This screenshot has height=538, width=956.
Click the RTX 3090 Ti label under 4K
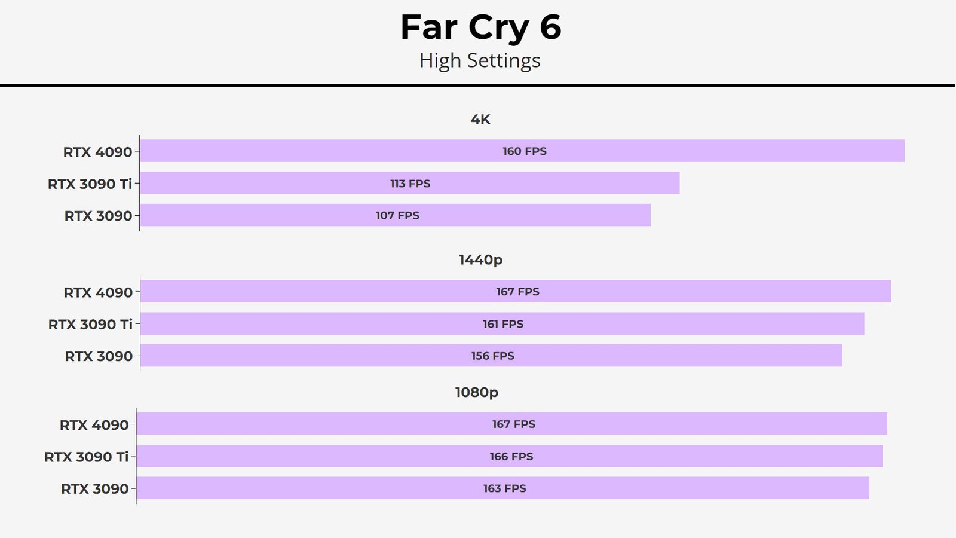(x=90, y=184)
